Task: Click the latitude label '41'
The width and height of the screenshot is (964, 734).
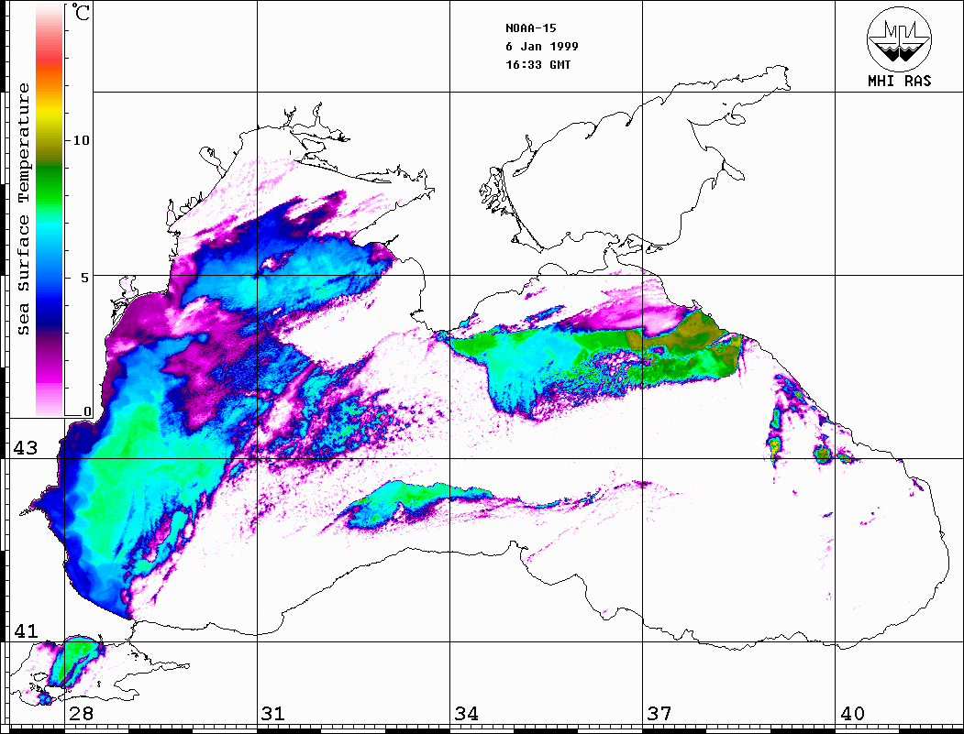Action: (25, 630)
